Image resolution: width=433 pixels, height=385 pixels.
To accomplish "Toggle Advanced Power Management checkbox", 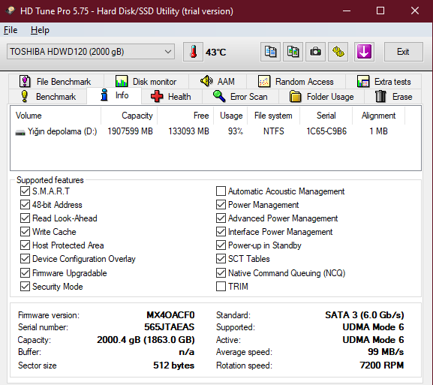I will [221, 218].
